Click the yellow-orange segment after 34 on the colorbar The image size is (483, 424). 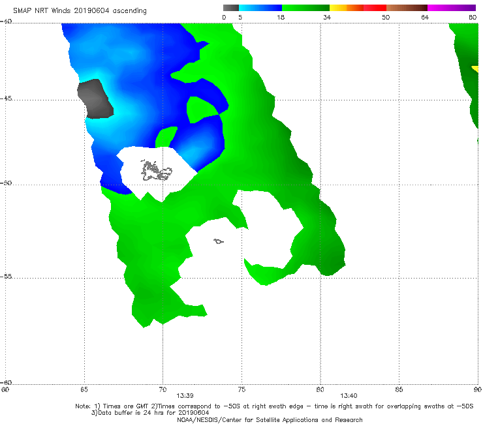coord(346,8)
